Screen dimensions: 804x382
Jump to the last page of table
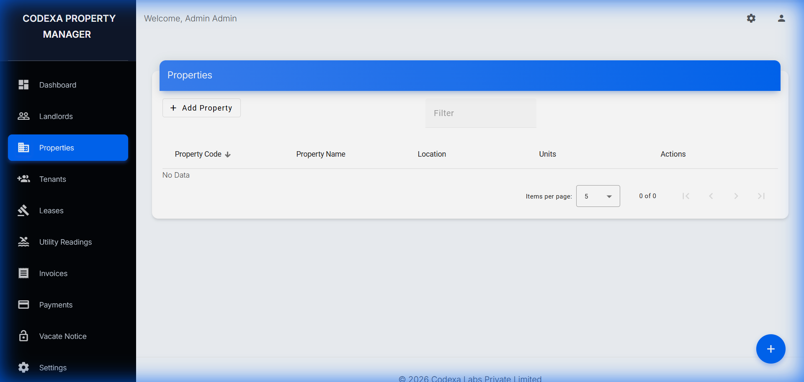pos(761,196)
